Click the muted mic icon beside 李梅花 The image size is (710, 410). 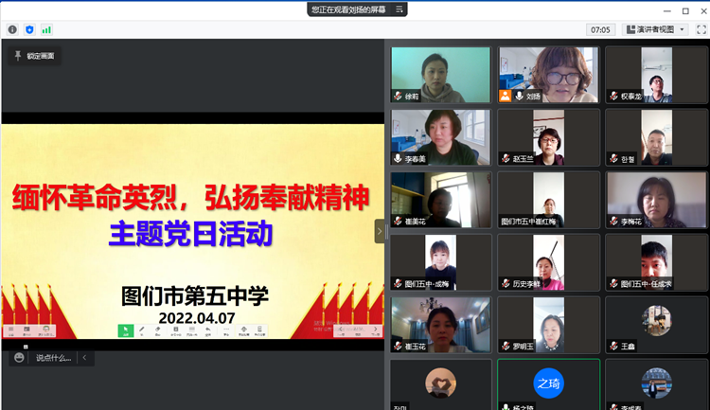click(x=613, y=221)
